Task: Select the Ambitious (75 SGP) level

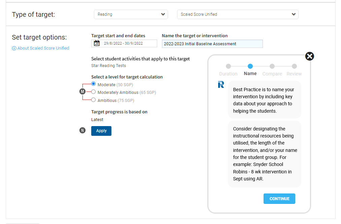Action: point(93,99)
